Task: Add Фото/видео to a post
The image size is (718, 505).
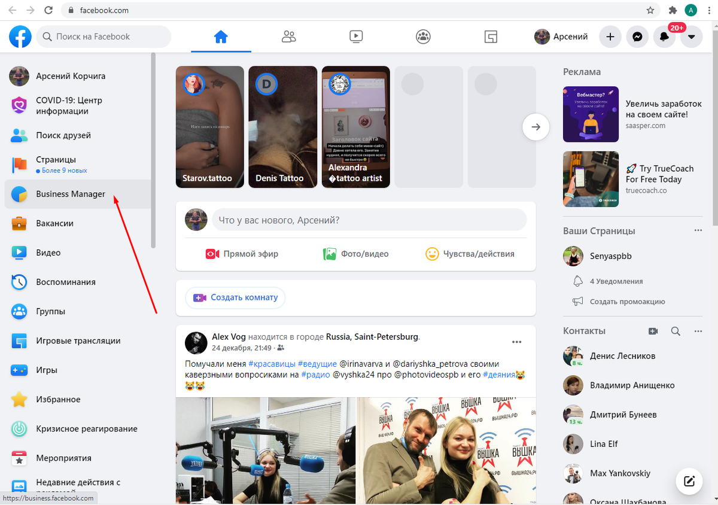Action: click(356, 254)
